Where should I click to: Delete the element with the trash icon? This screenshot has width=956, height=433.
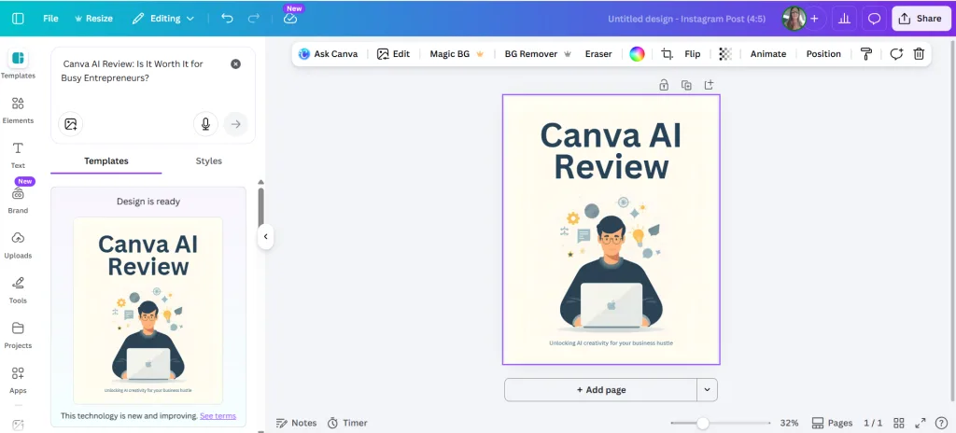click(919, 54)
